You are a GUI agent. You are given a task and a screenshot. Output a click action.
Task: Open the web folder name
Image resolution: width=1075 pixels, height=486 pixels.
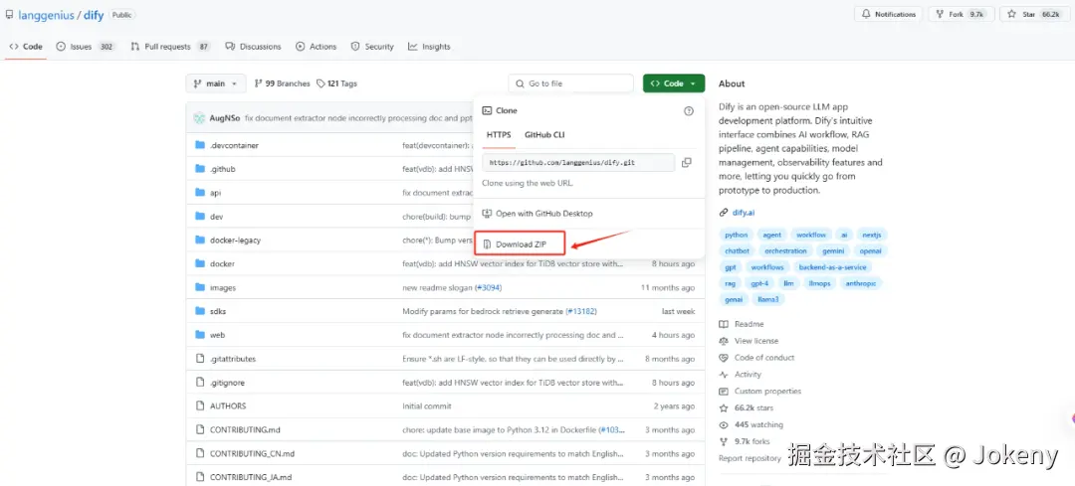[217, 335]
